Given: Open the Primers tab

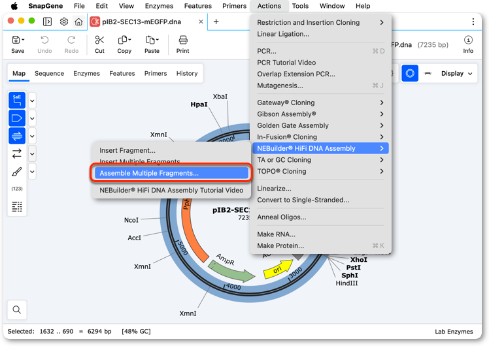Looking at the screenshot, I should tap(156, 74).
